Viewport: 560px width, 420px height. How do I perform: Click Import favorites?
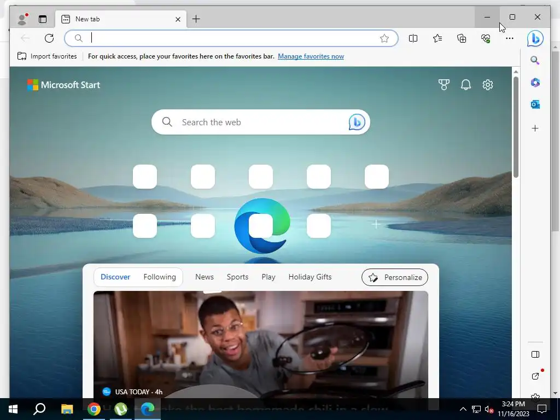click(47, 56)
